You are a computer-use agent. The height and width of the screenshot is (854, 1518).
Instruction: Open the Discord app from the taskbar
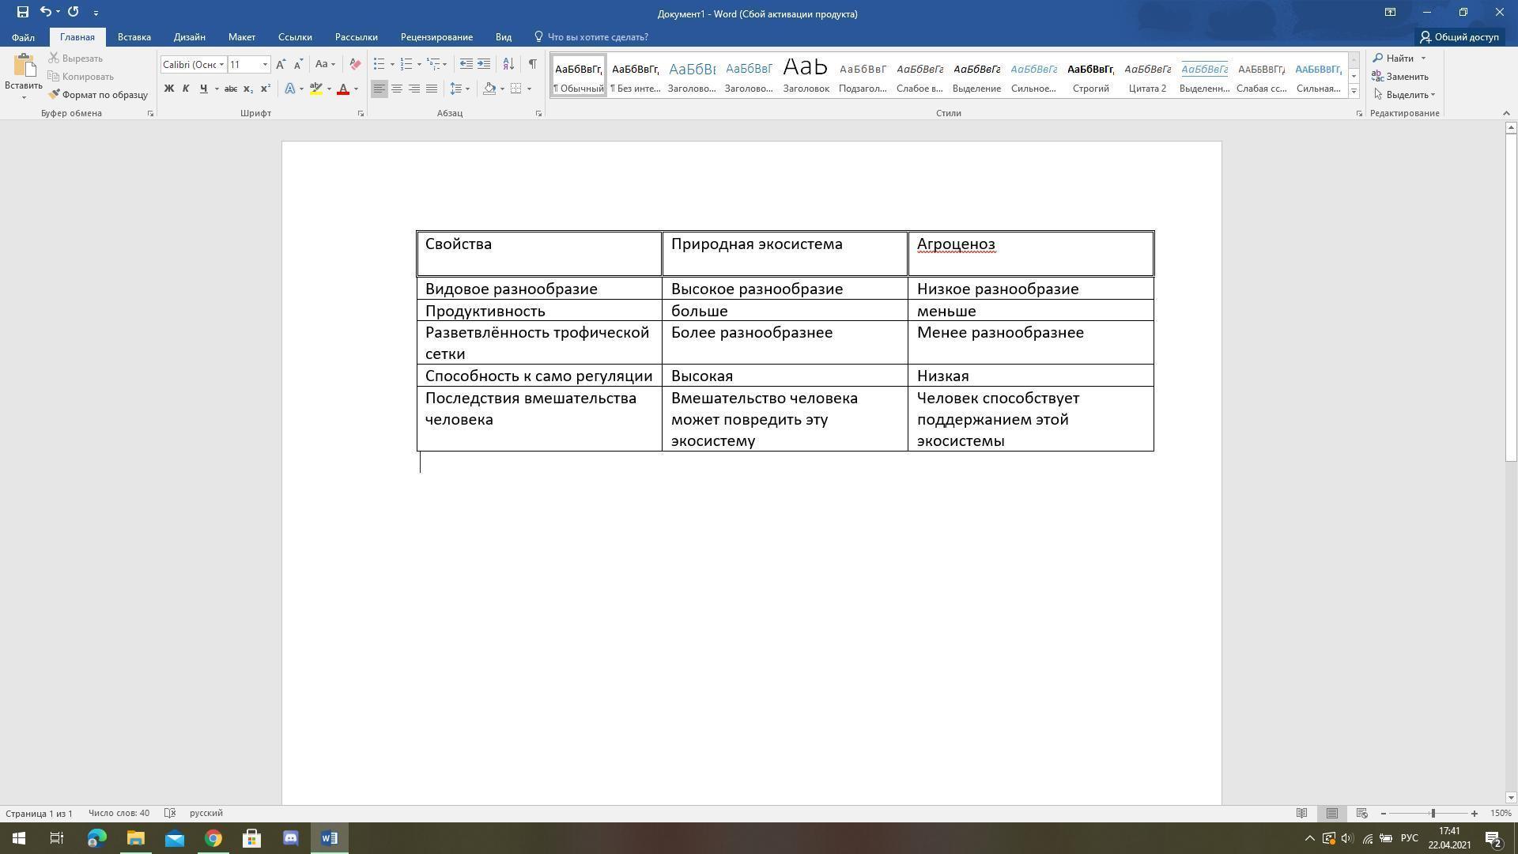290,838
